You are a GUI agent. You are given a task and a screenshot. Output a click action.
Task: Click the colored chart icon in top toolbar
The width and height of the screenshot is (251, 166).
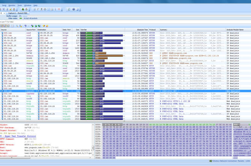52,9
